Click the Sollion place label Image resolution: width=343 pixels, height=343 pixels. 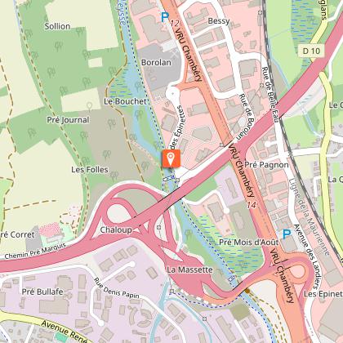pyautogui.click(x=57, y=26)
